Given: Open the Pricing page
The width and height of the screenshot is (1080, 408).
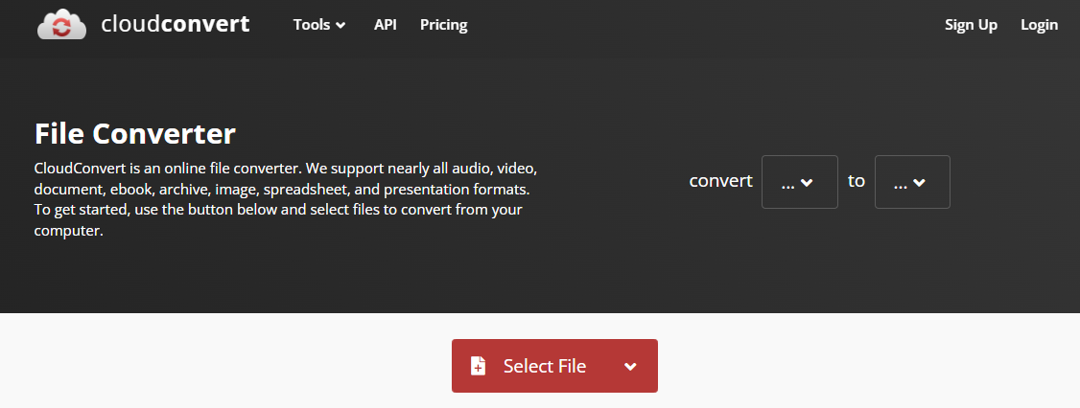Looking at the screenshot, I should (x=443, y=25).
